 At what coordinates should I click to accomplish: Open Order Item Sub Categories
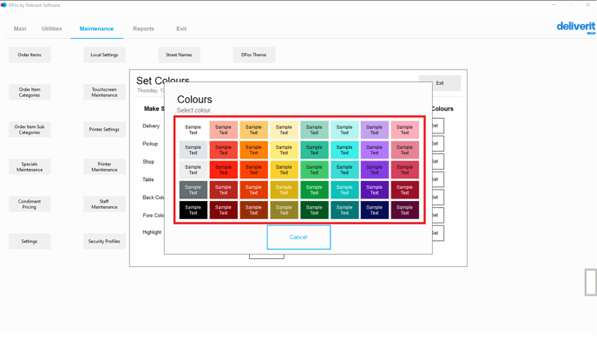[x=30, y=130]
